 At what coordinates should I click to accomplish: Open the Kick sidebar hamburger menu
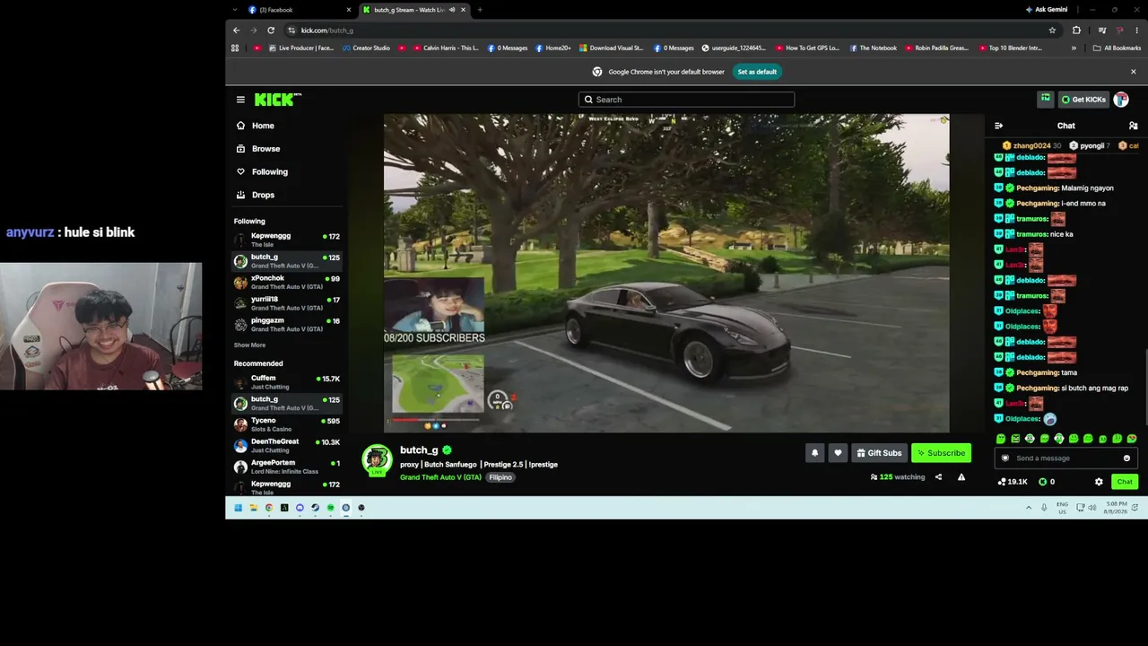240,100
